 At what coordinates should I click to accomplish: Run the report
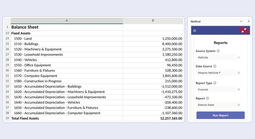220,115
